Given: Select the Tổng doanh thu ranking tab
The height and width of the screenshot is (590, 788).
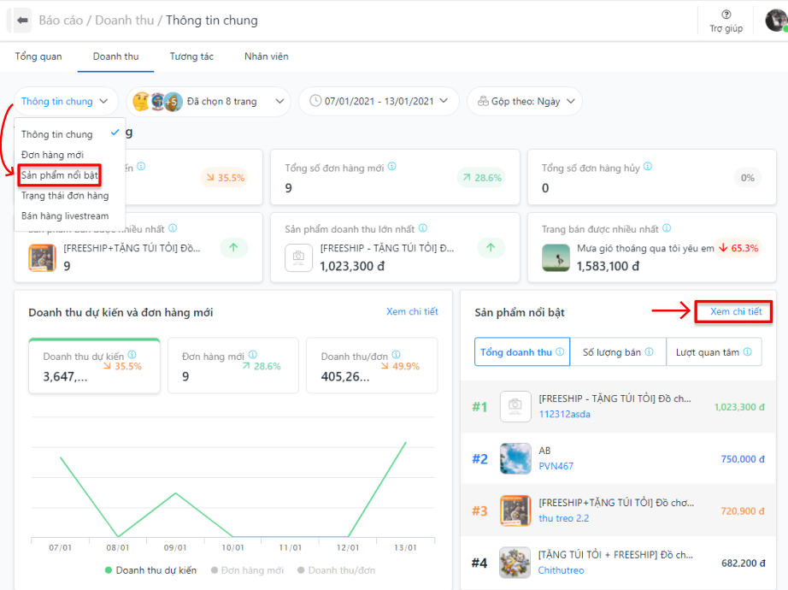Looking at the screenshot, I should pos(522,352).
